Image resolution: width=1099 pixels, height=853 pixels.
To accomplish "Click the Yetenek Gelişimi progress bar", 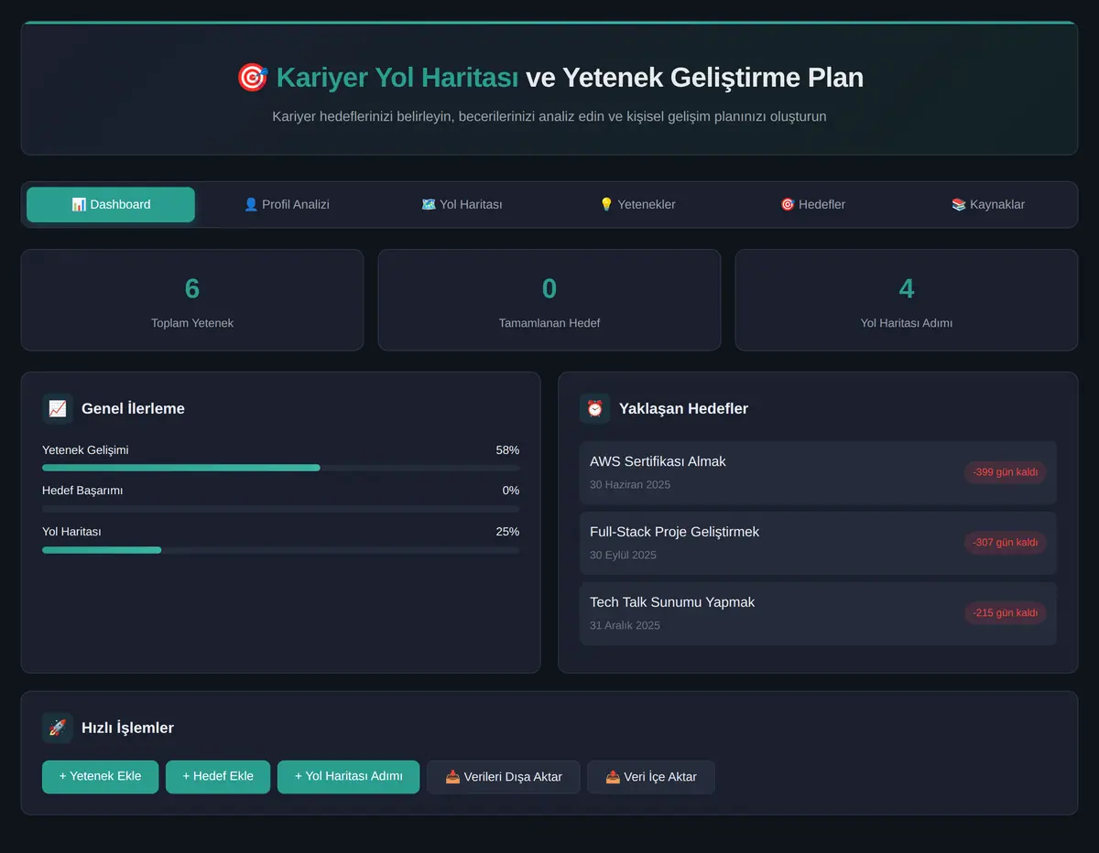I will [280, 468].
